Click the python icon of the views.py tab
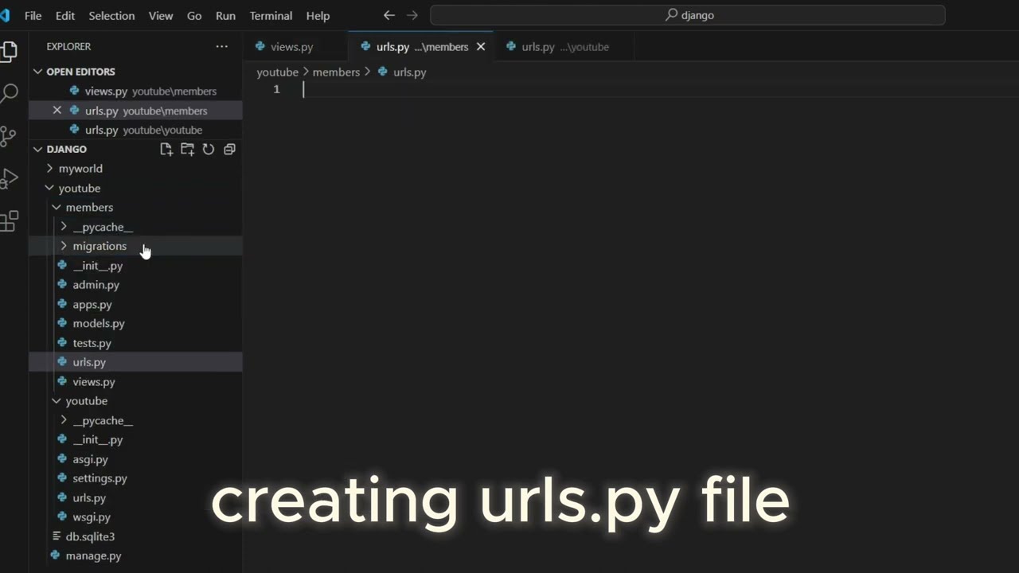 pos(260,46)
